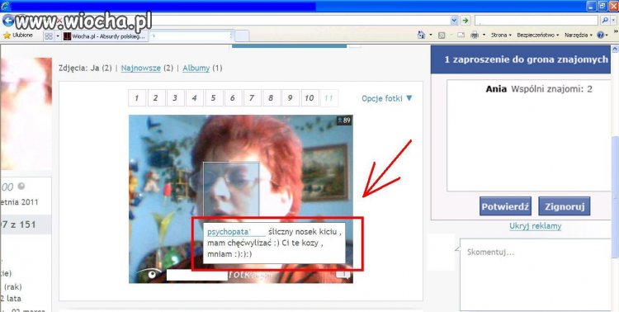Go to photo page 4
The image size is (619, 312).
[195, 98]
